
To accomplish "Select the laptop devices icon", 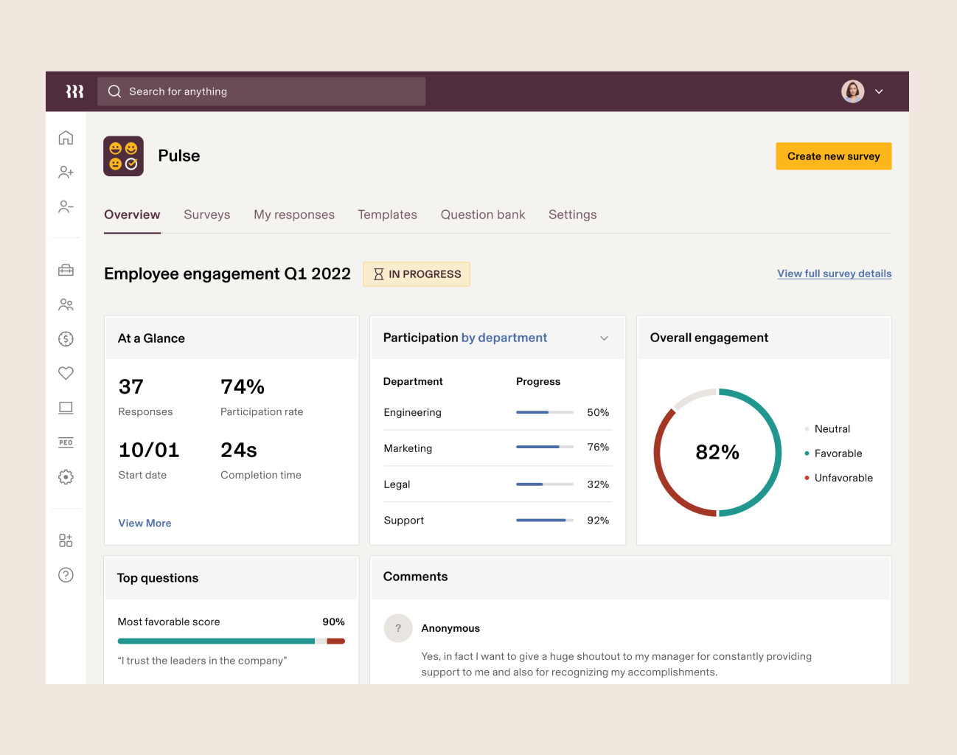I will pyautogui.click(x=66, y=408).
